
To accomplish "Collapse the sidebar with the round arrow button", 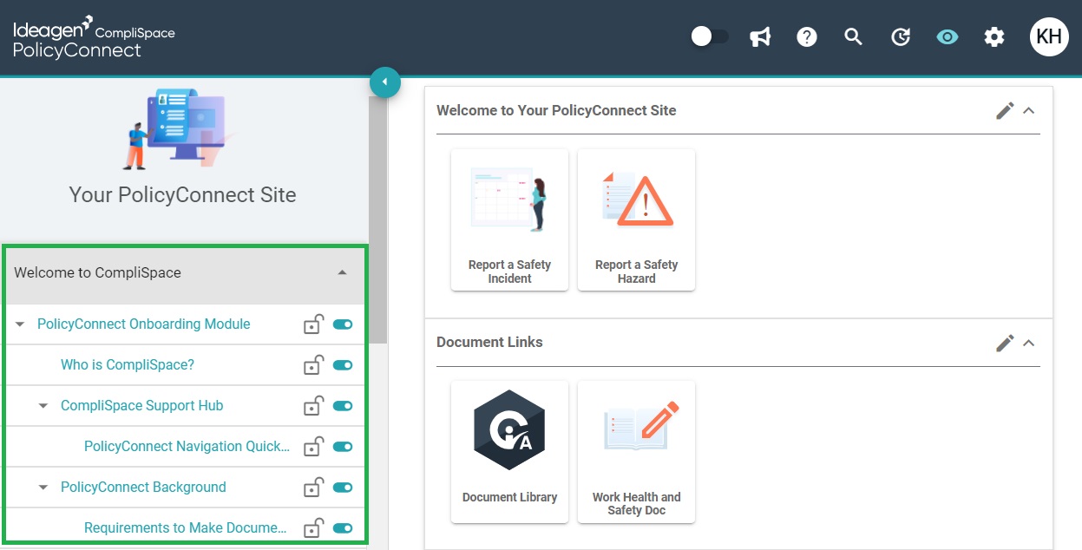I will pos(384,82).
